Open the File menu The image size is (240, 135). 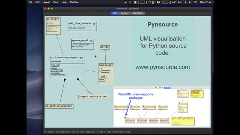click(x=30, y=2)
